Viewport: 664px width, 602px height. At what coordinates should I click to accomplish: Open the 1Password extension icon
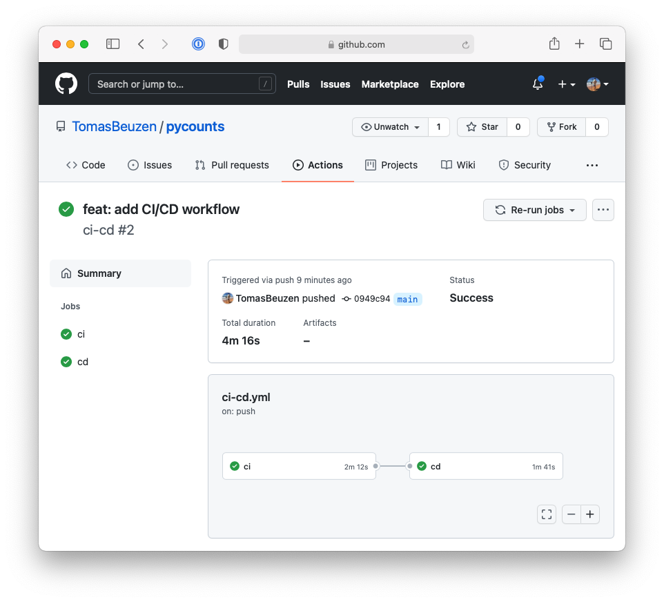[198, 43]
